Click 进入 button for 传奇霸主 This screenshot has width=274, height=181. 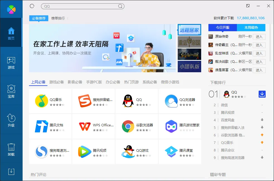point(259,45)
